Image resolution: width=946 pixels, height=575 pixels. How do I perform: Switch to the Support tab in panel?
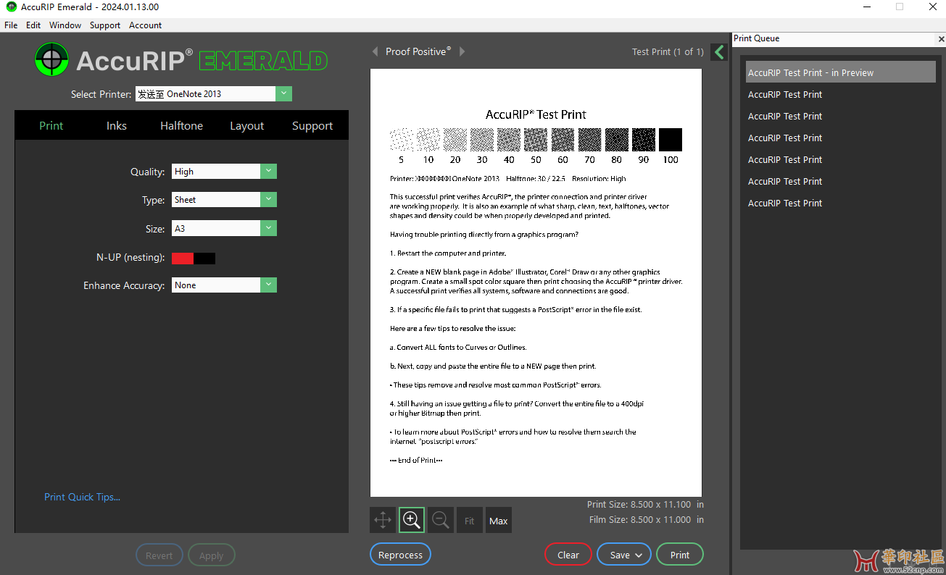[312, 125]
